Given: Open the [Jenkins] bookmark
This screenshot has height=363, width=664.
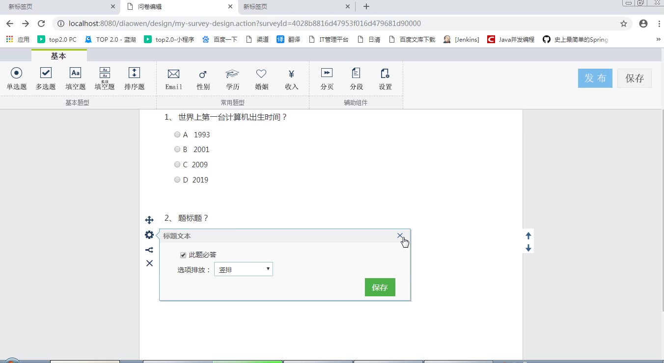Looking at the screenshot, I should tap(461, 40).
